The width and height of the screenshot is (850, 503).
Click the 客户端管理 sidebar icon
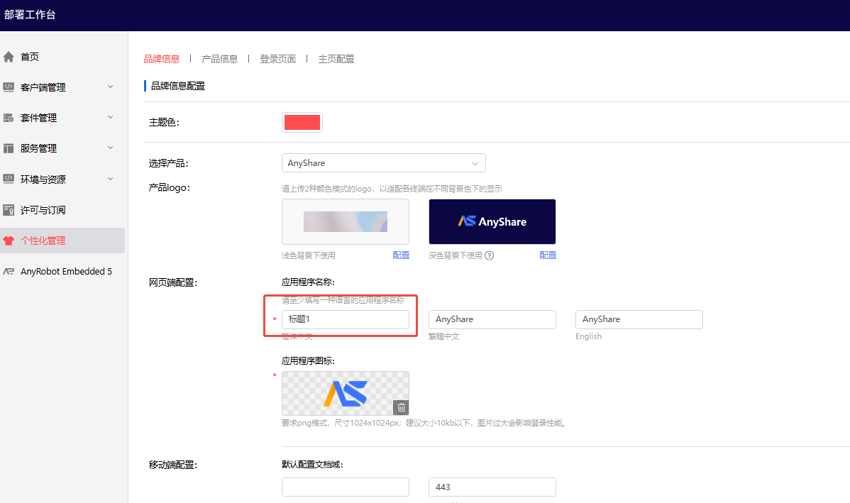(9, 87)
